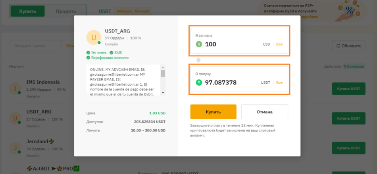Click the Я получу amount field

click(x=239, y=79)
